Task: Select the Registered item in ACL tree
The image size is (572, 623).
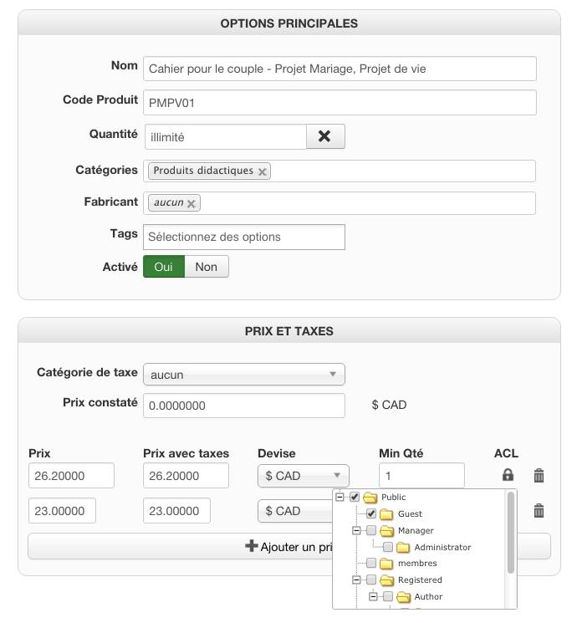Action: point(420,580)
